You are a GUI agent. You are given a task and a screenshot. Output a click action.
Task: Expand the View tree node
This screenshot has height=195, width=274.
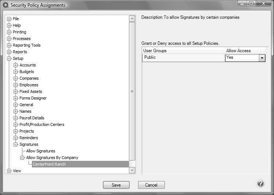click(9, 171)
